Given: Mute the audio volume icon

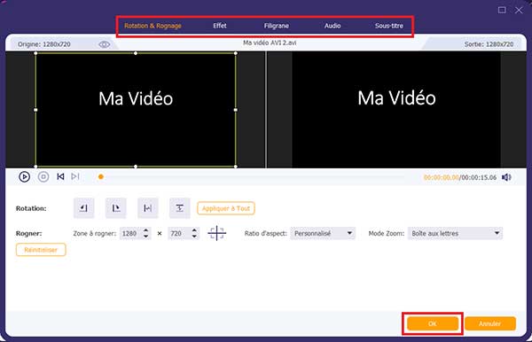Looking at the screenshot, I should (506, 177).
